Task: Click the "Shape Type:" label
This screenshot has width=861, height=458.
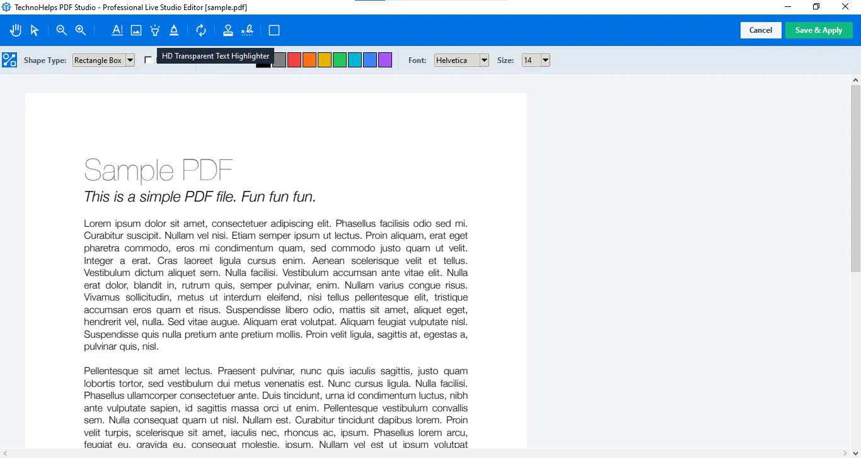Action: pos(45,60)
